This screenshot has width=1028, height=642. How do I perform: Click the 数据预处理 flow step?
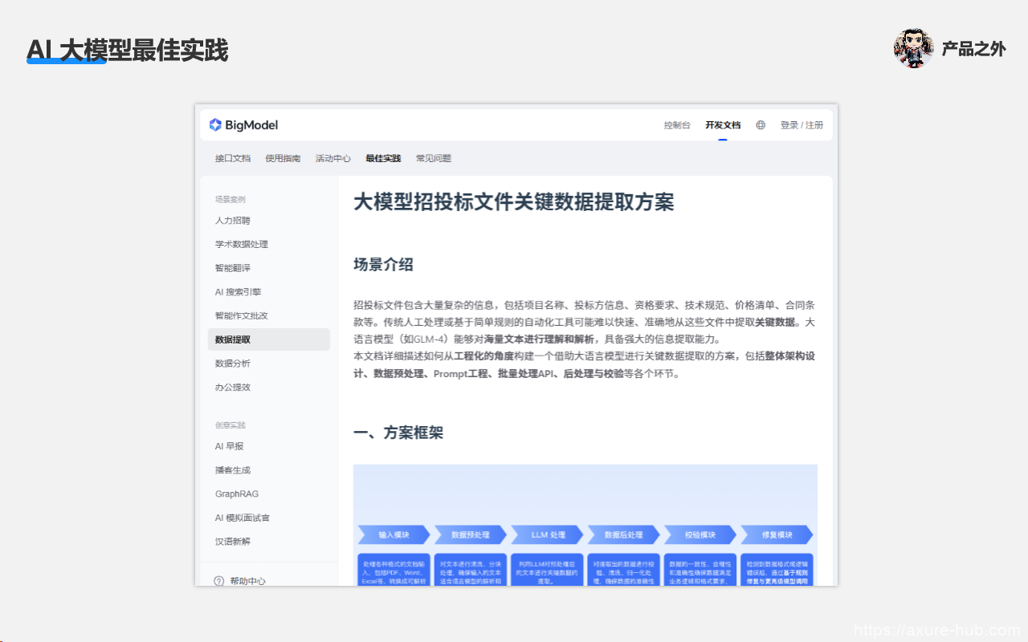(x=471, y=534)
